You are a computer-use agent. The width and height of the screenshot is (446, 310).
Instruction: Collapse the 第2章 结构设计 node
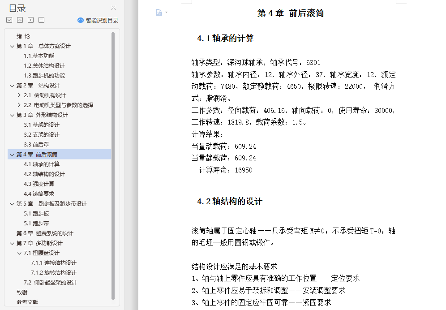click(12, 86)
